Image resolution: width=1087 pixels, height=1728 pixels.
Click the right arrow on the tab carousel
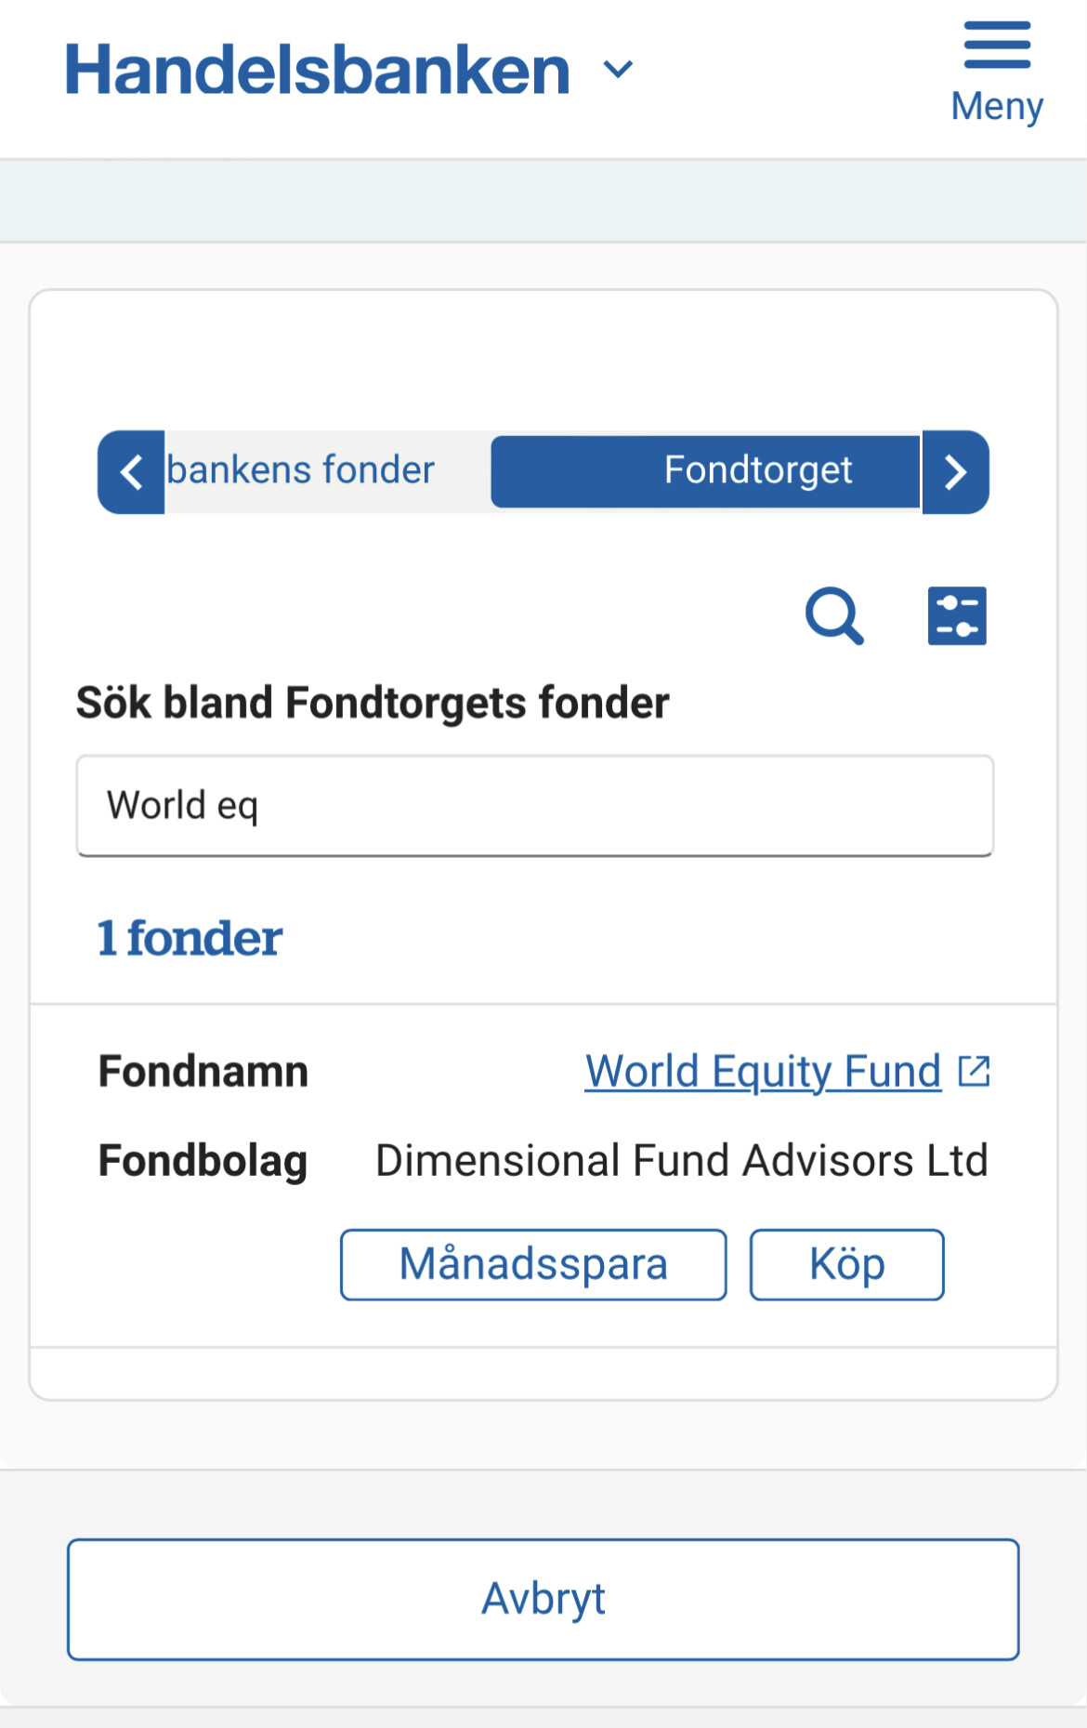click(x=954, y=472)
